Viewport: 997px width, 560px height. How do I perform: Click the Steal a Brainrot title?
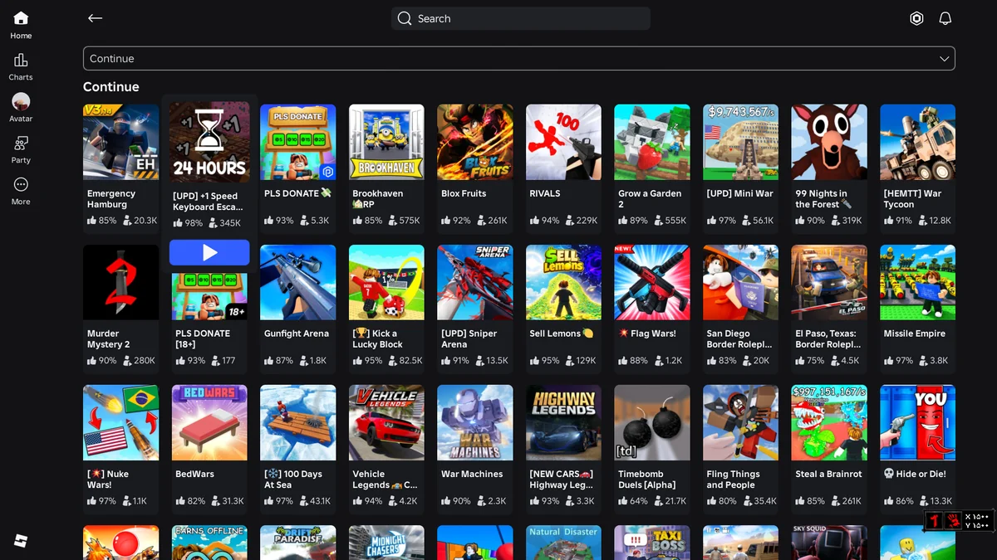click(x=828, y=474)
